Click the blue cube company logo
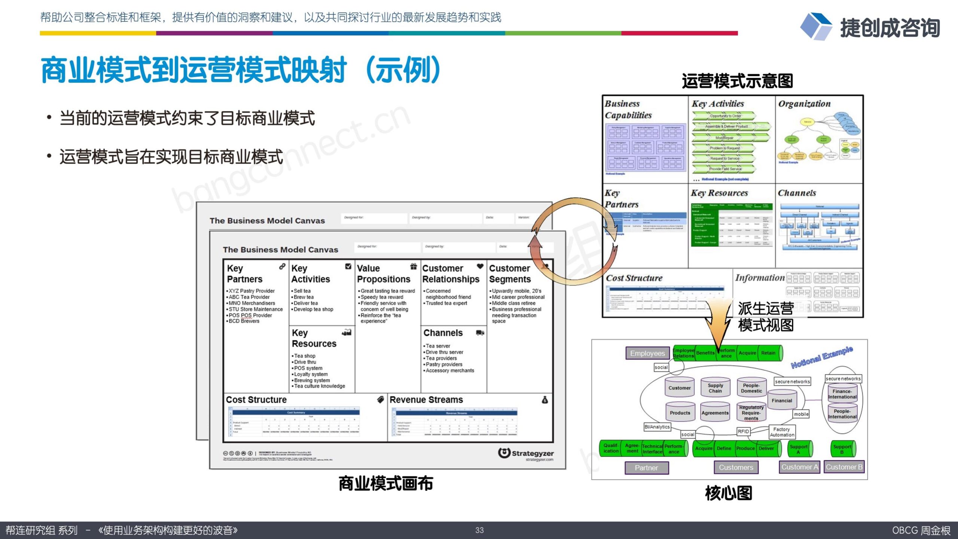 click(x=816, y=26)
